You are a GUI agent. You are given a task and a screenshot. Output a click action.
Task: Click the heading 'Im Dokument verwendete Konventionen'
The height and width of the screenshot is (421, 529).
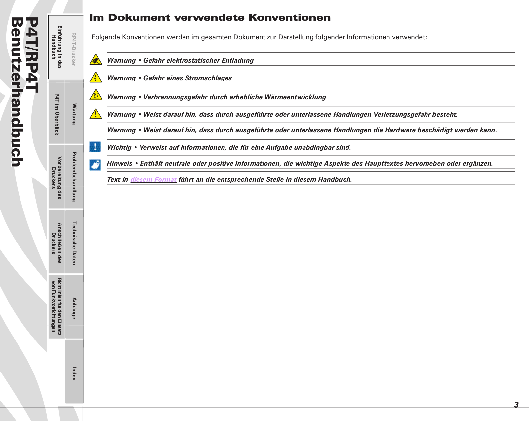click(x=210, y=17)
